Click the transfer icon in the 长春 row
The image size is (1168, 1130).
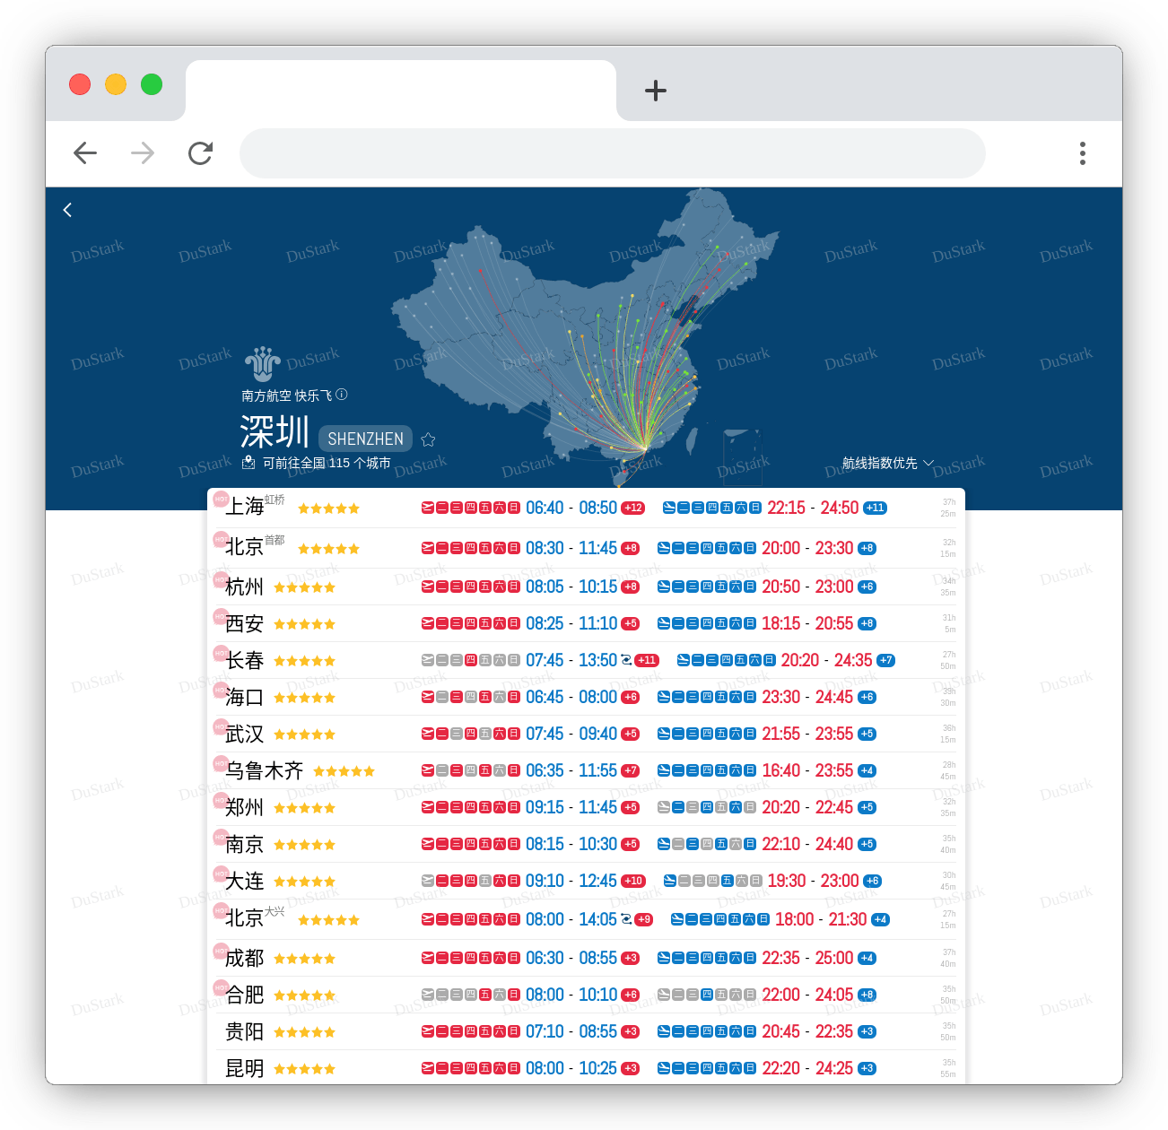tap(626, 660)
